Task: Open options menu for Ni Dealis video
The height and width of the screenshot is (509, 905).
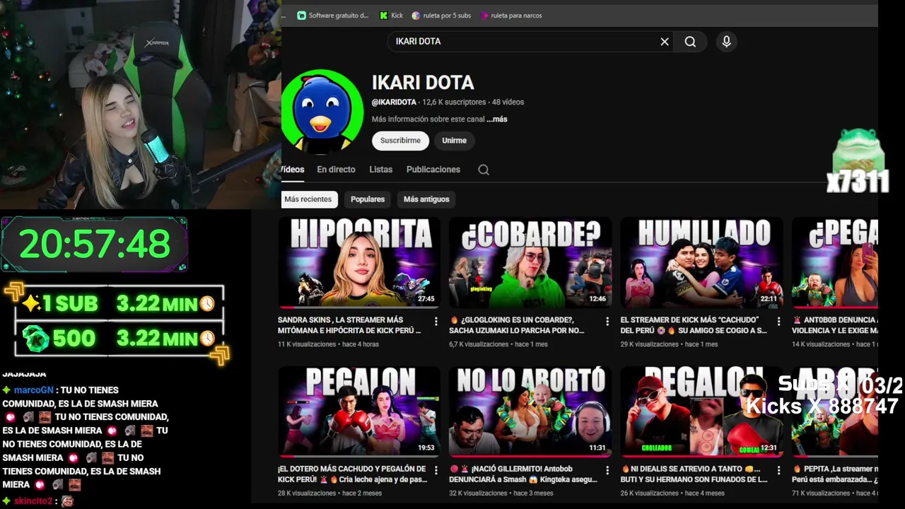Action: click(x=778, y=471)
